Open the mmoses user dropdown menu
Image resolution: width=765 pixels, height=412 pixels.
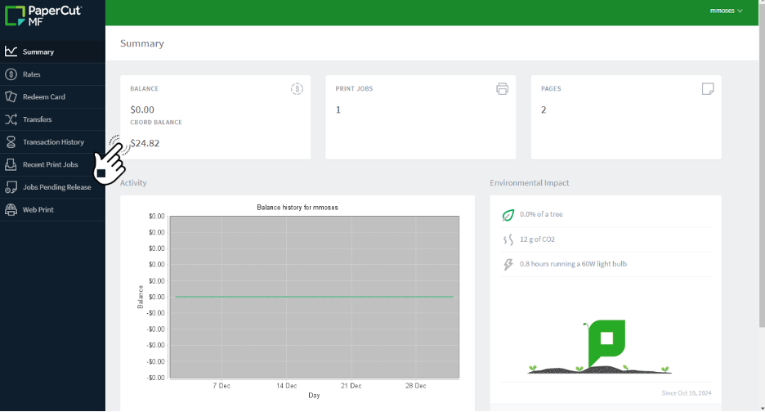[x=726, y=11]
